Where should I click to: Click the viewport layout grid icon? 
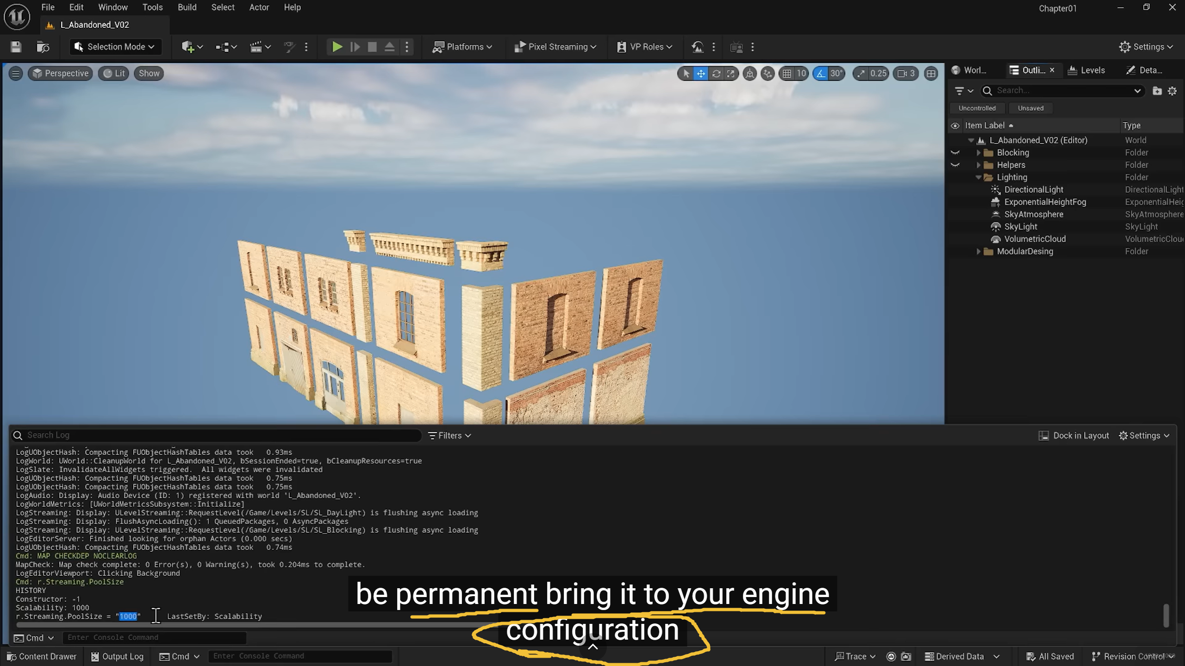tap(931, 73)
